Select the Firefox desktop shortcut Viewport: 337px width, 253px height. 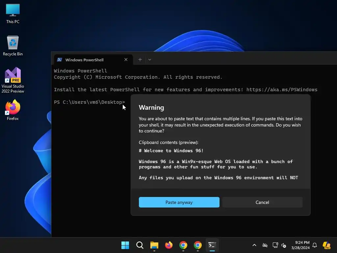tap(13, 110)
